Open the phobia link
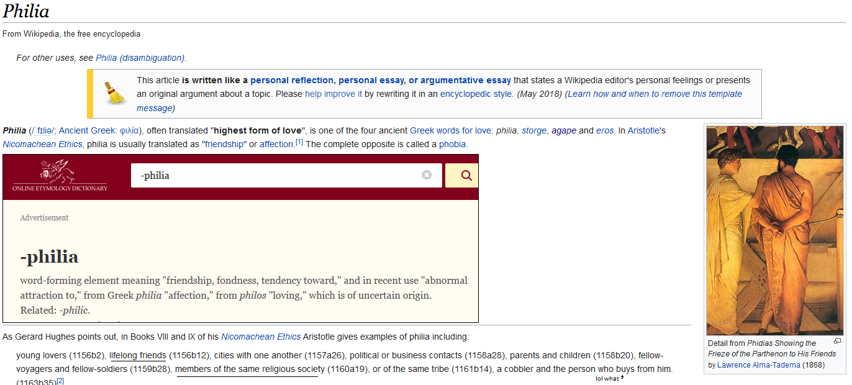The image size is (852, 385). 452,144
